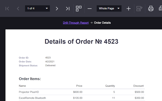162x101 pixels.
Task: Click the ExcelRemote Bluetooth item name
Action: [x=32, y=98]
